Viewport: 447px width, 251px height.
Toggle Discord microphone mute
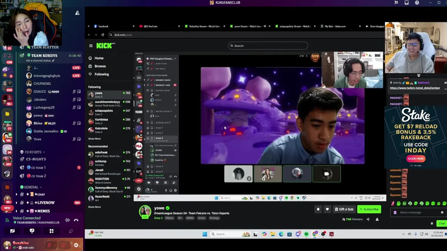click(49, 245)
